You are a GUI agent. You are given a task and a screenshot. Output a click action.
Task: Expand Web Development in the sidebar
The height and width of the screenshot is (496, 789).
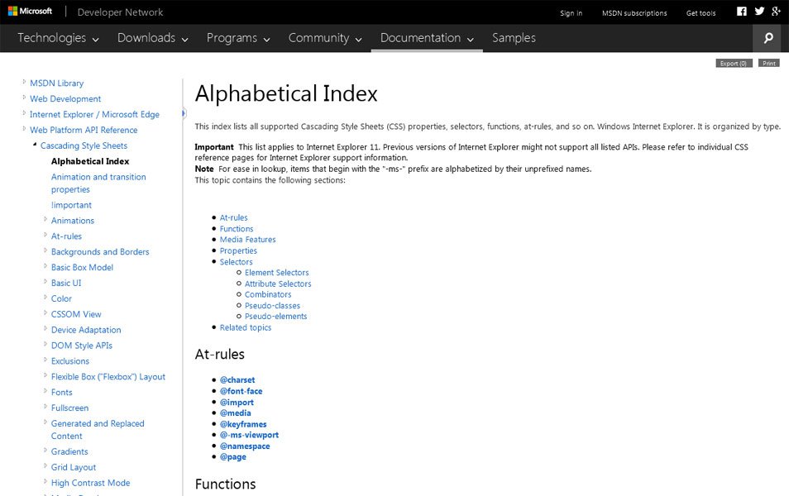pos(23,98)
